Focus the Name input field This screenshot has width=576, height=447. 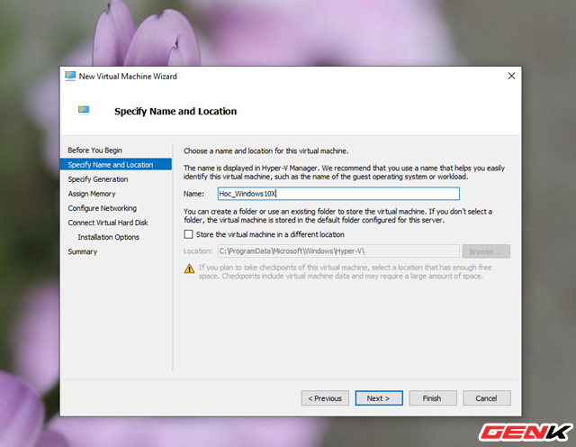point(338,194)
